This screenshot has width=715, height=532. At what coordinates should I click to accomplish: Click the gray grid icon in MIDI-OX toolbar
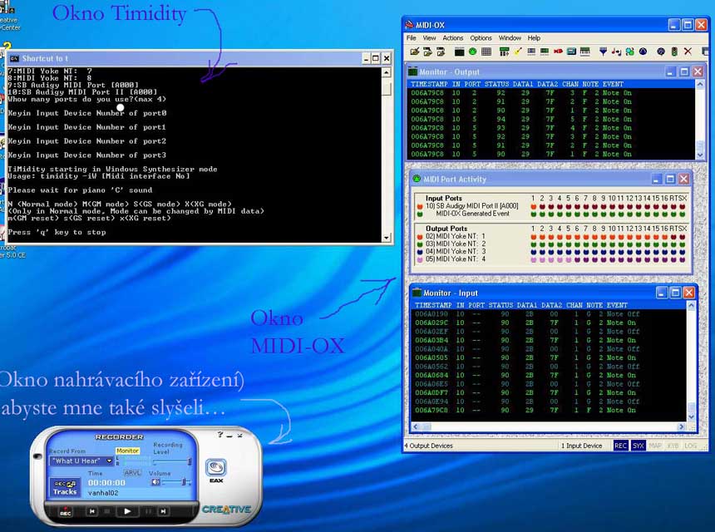[486, 52]
